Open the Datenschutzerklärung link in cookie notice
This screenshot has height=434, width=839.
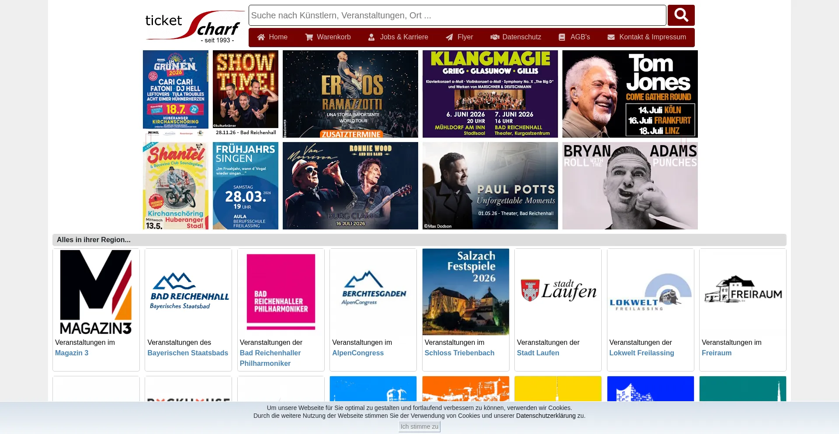tap(546, 416)
